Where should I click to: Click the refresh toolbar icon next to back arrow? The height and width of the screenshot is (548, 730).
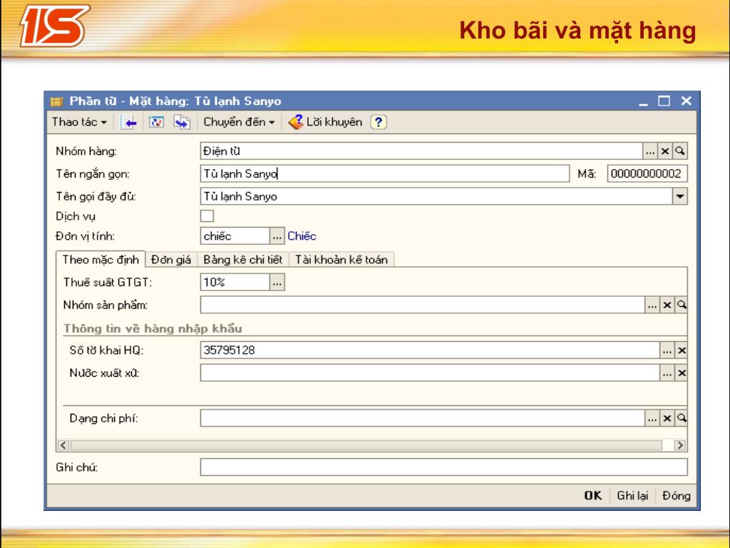(156, 123)
